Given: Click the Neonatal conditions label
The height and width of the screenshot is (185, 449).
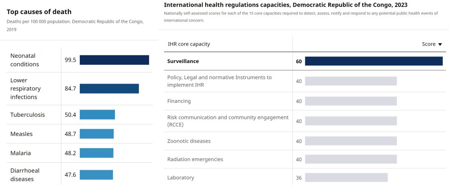Looking at the screenshot, I should 25,60.
